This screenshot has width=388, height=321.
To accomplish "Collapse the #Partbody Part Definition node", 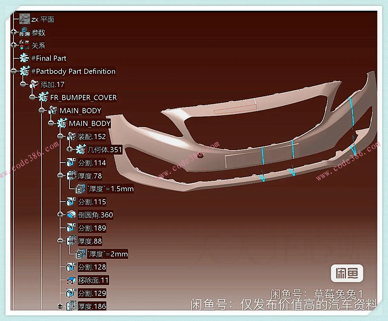I will pyautogui.click(x=13, y=71).
